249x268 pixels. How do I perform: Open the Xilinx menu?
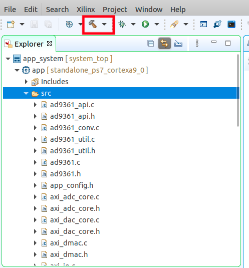(86, 10)
